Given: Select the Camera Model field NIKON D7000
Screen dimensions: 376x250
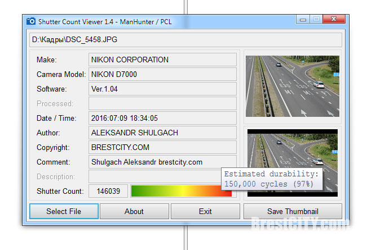Looking at the screenshot, I should 162,74.
